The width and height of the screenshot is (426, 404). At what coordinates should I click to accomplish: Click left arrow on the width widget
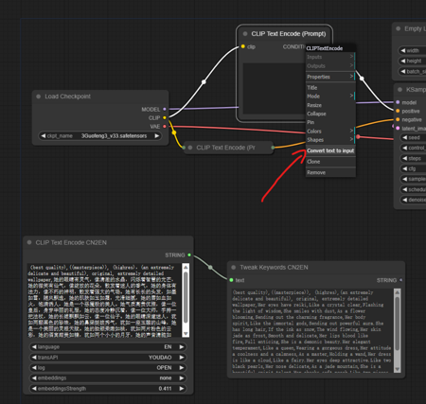(x=403, y=50)
